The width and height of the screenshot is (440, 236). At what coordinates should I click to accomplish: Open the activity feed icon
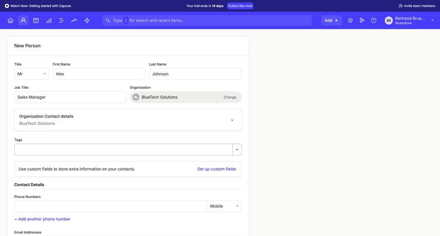click(362, 20)
